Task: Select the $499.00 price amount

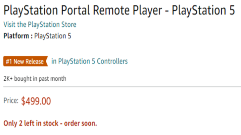Action: tap(36, 101)
